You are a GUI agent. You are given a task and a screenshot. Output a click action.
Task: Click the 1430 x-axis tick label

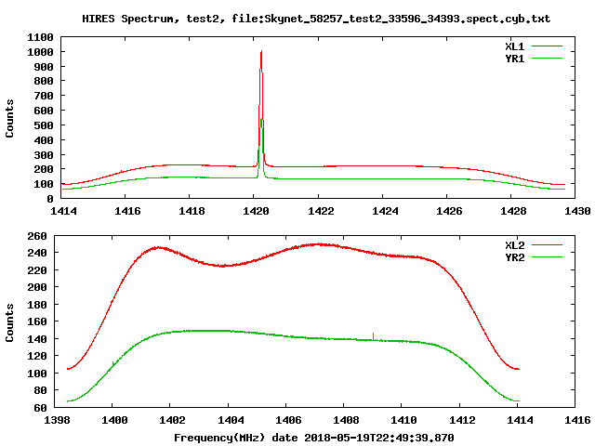pyautogui.click(x=577, y=211)
